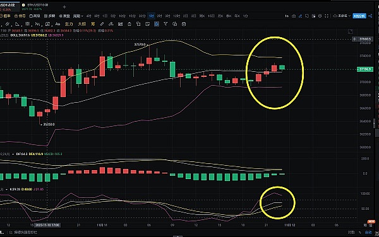Toggle the 主力 main-force indicator
Image resolution: width=379 pixels, height=237 pixels.
pyautogui.click(x=69, y=24)
